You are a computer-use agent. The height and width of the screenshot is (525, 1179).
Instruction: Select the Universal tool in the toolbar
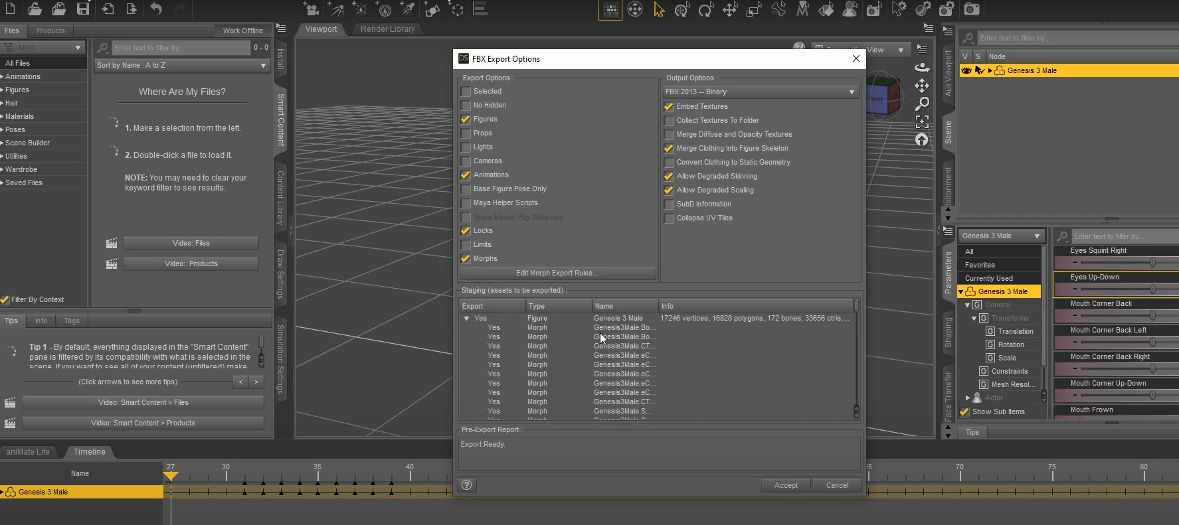682,9
